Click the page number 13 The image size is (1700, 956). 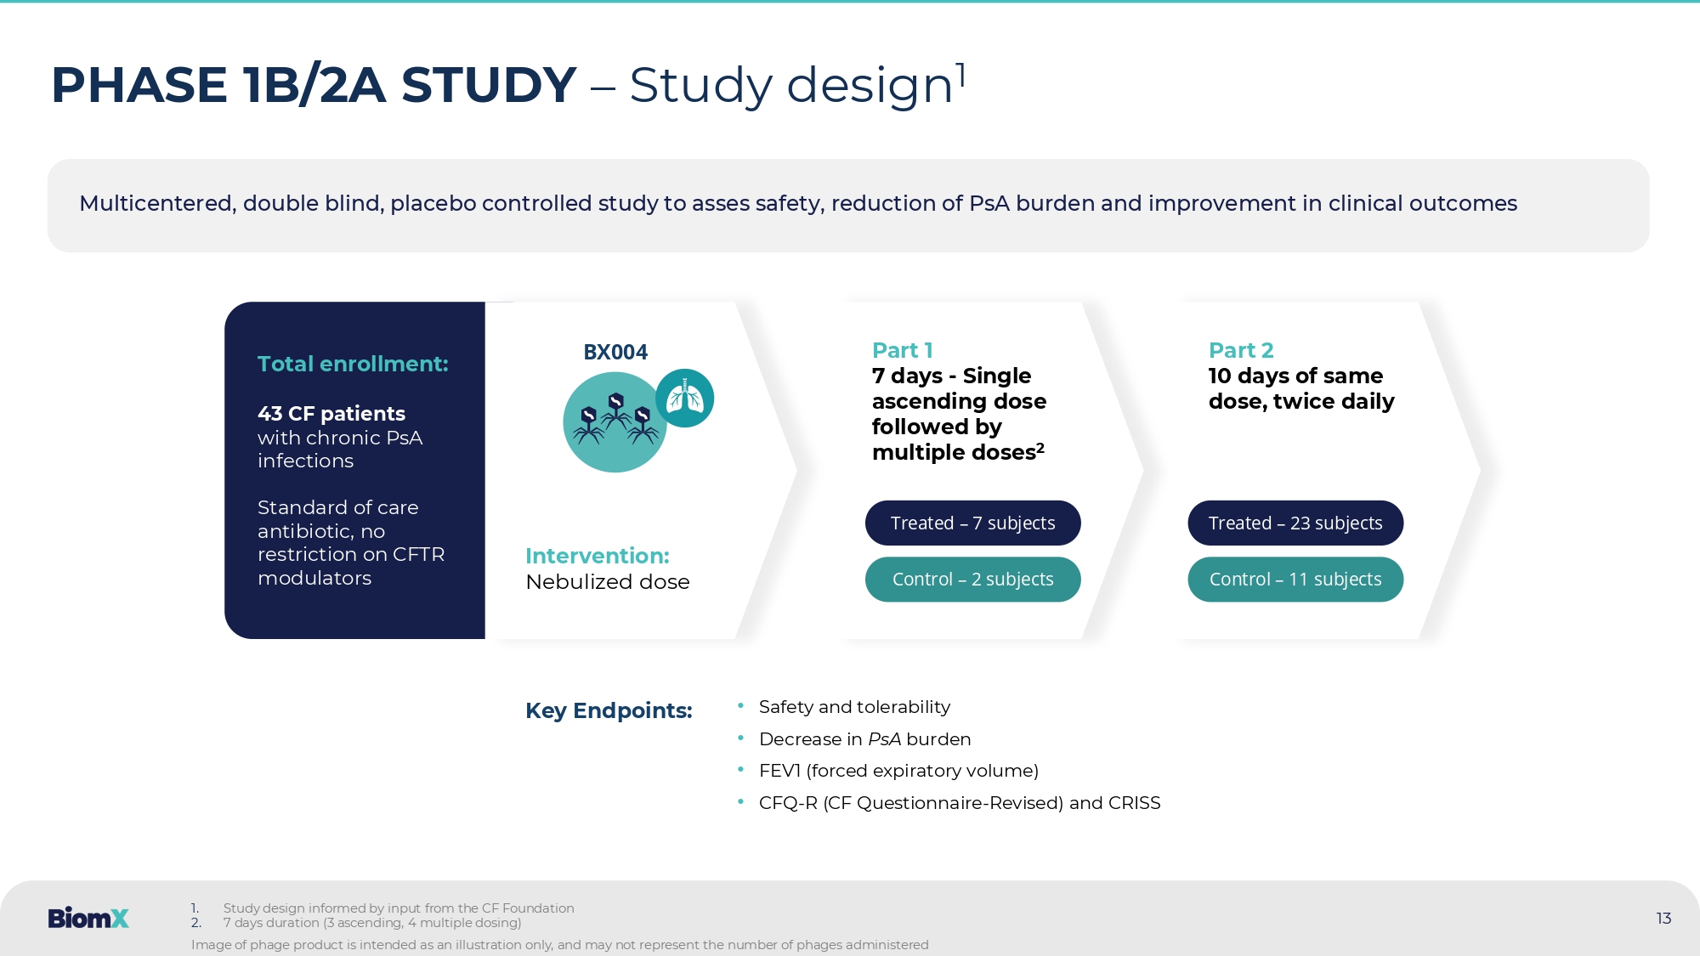pos(1663,918)
